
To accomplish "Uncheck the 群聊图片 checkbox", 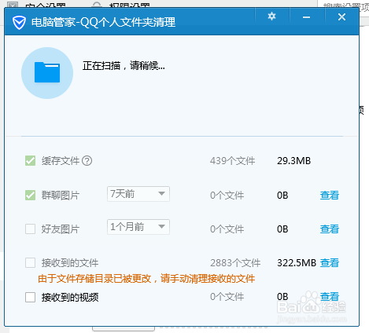I will pyautogui.click(x=30, y=195).
